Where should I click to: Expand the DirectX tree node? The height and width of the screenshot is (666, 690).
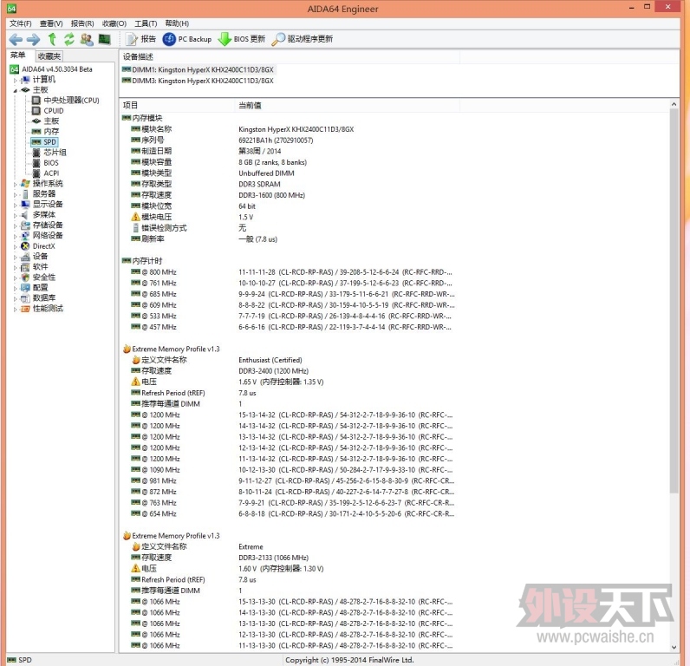tap(15, 246)
